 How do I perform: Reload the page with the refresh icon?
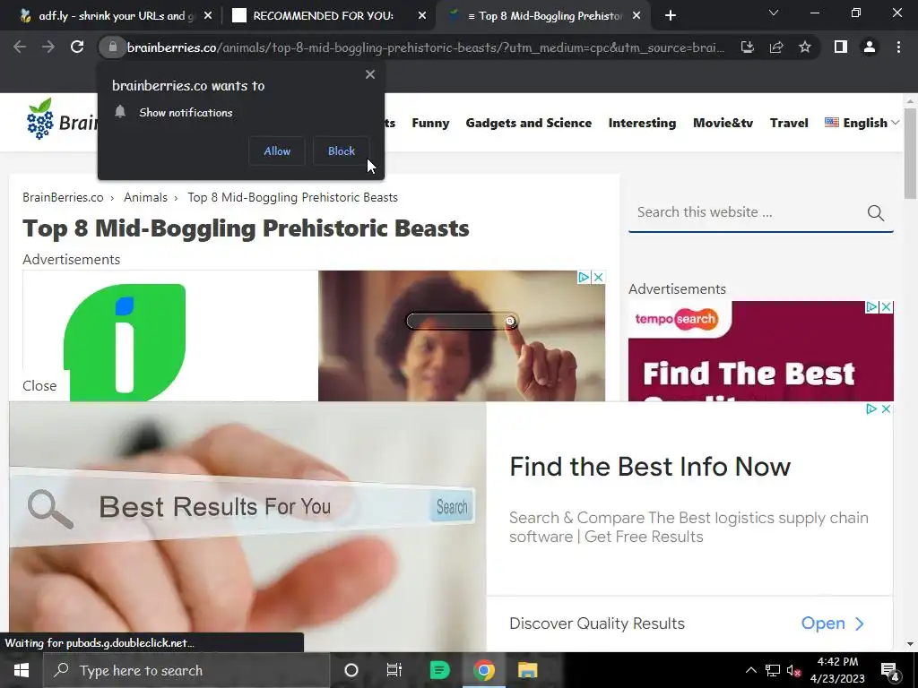point(77,47)
